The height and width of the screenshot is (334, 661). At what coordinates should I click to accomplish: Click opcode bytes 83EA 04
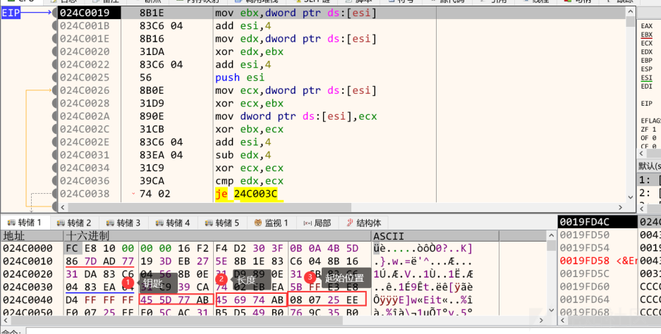161,155
